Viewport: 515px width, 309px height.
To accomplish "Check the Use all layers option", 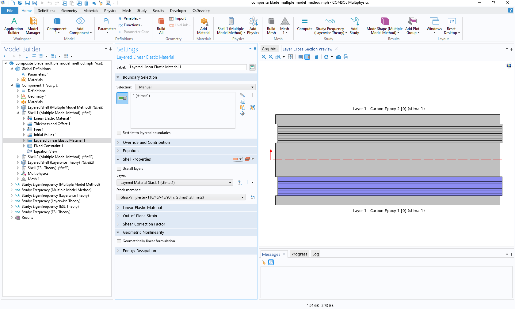I will tap(119, 169).
